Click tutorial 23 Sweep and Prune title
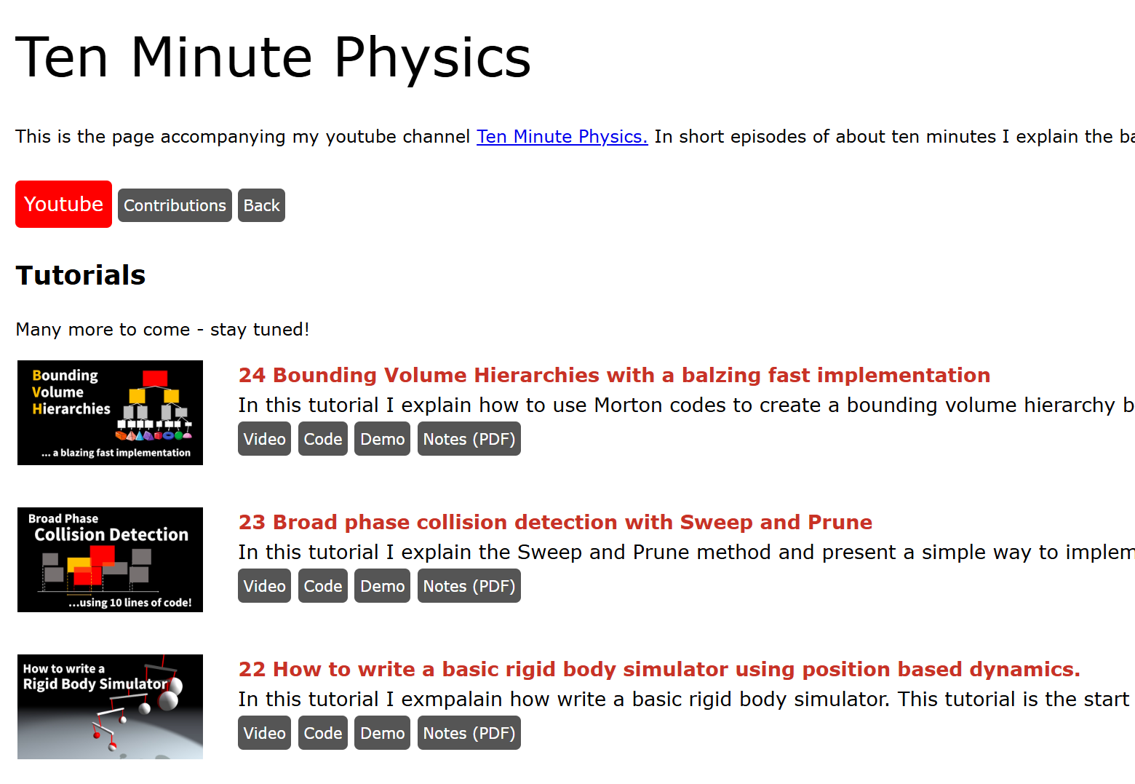Image resolution: width=1135 pixels, height=784 pixels. 555,522
